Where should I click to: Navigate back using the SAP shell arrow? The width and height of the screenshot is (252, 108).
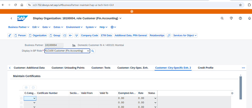(x=11, y=18)
